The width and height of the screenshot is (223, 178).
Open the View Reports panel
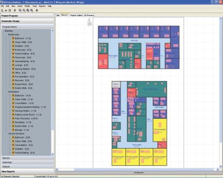[x=27, y=171]
